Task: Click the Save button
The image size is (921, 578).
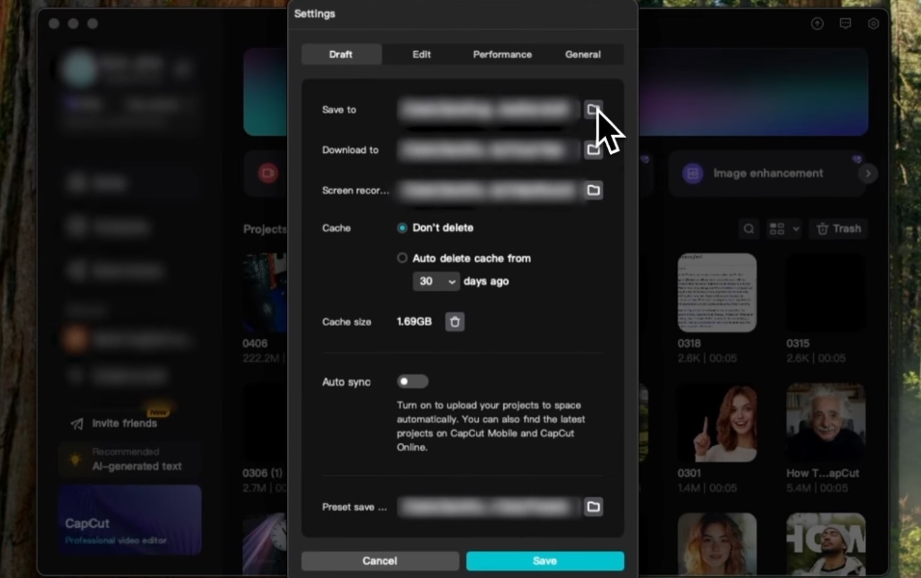Action: pyautogui.click(x=545, y=561)
